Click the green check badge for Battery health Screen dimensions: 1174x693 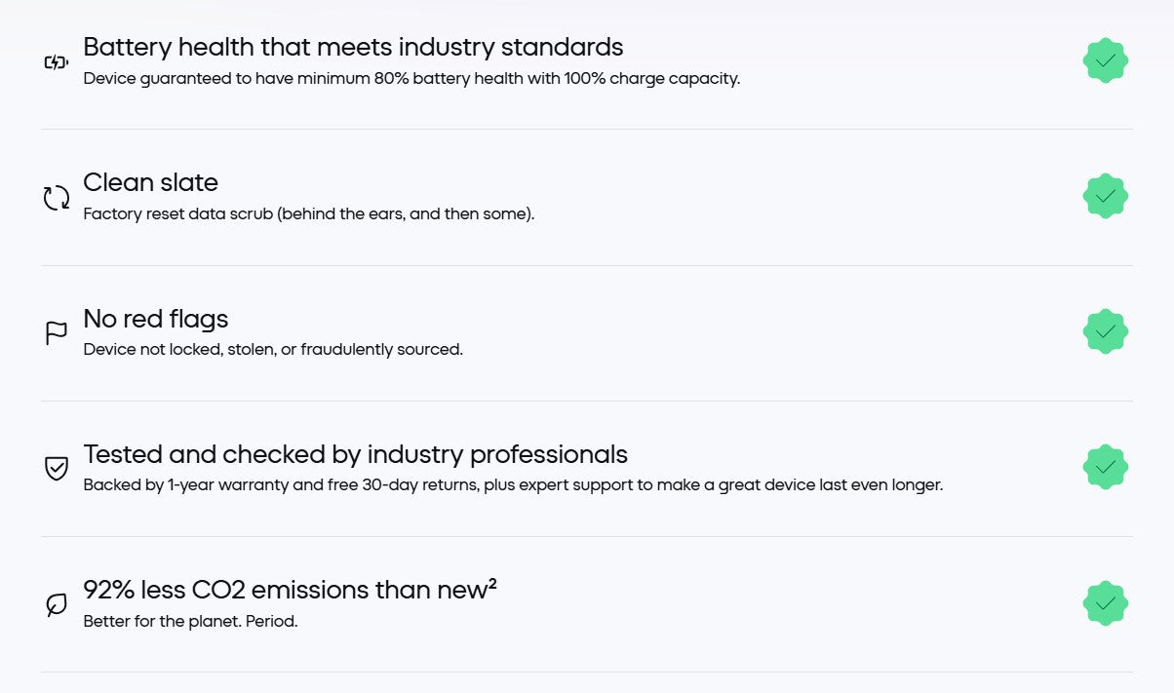point(1105,60)
